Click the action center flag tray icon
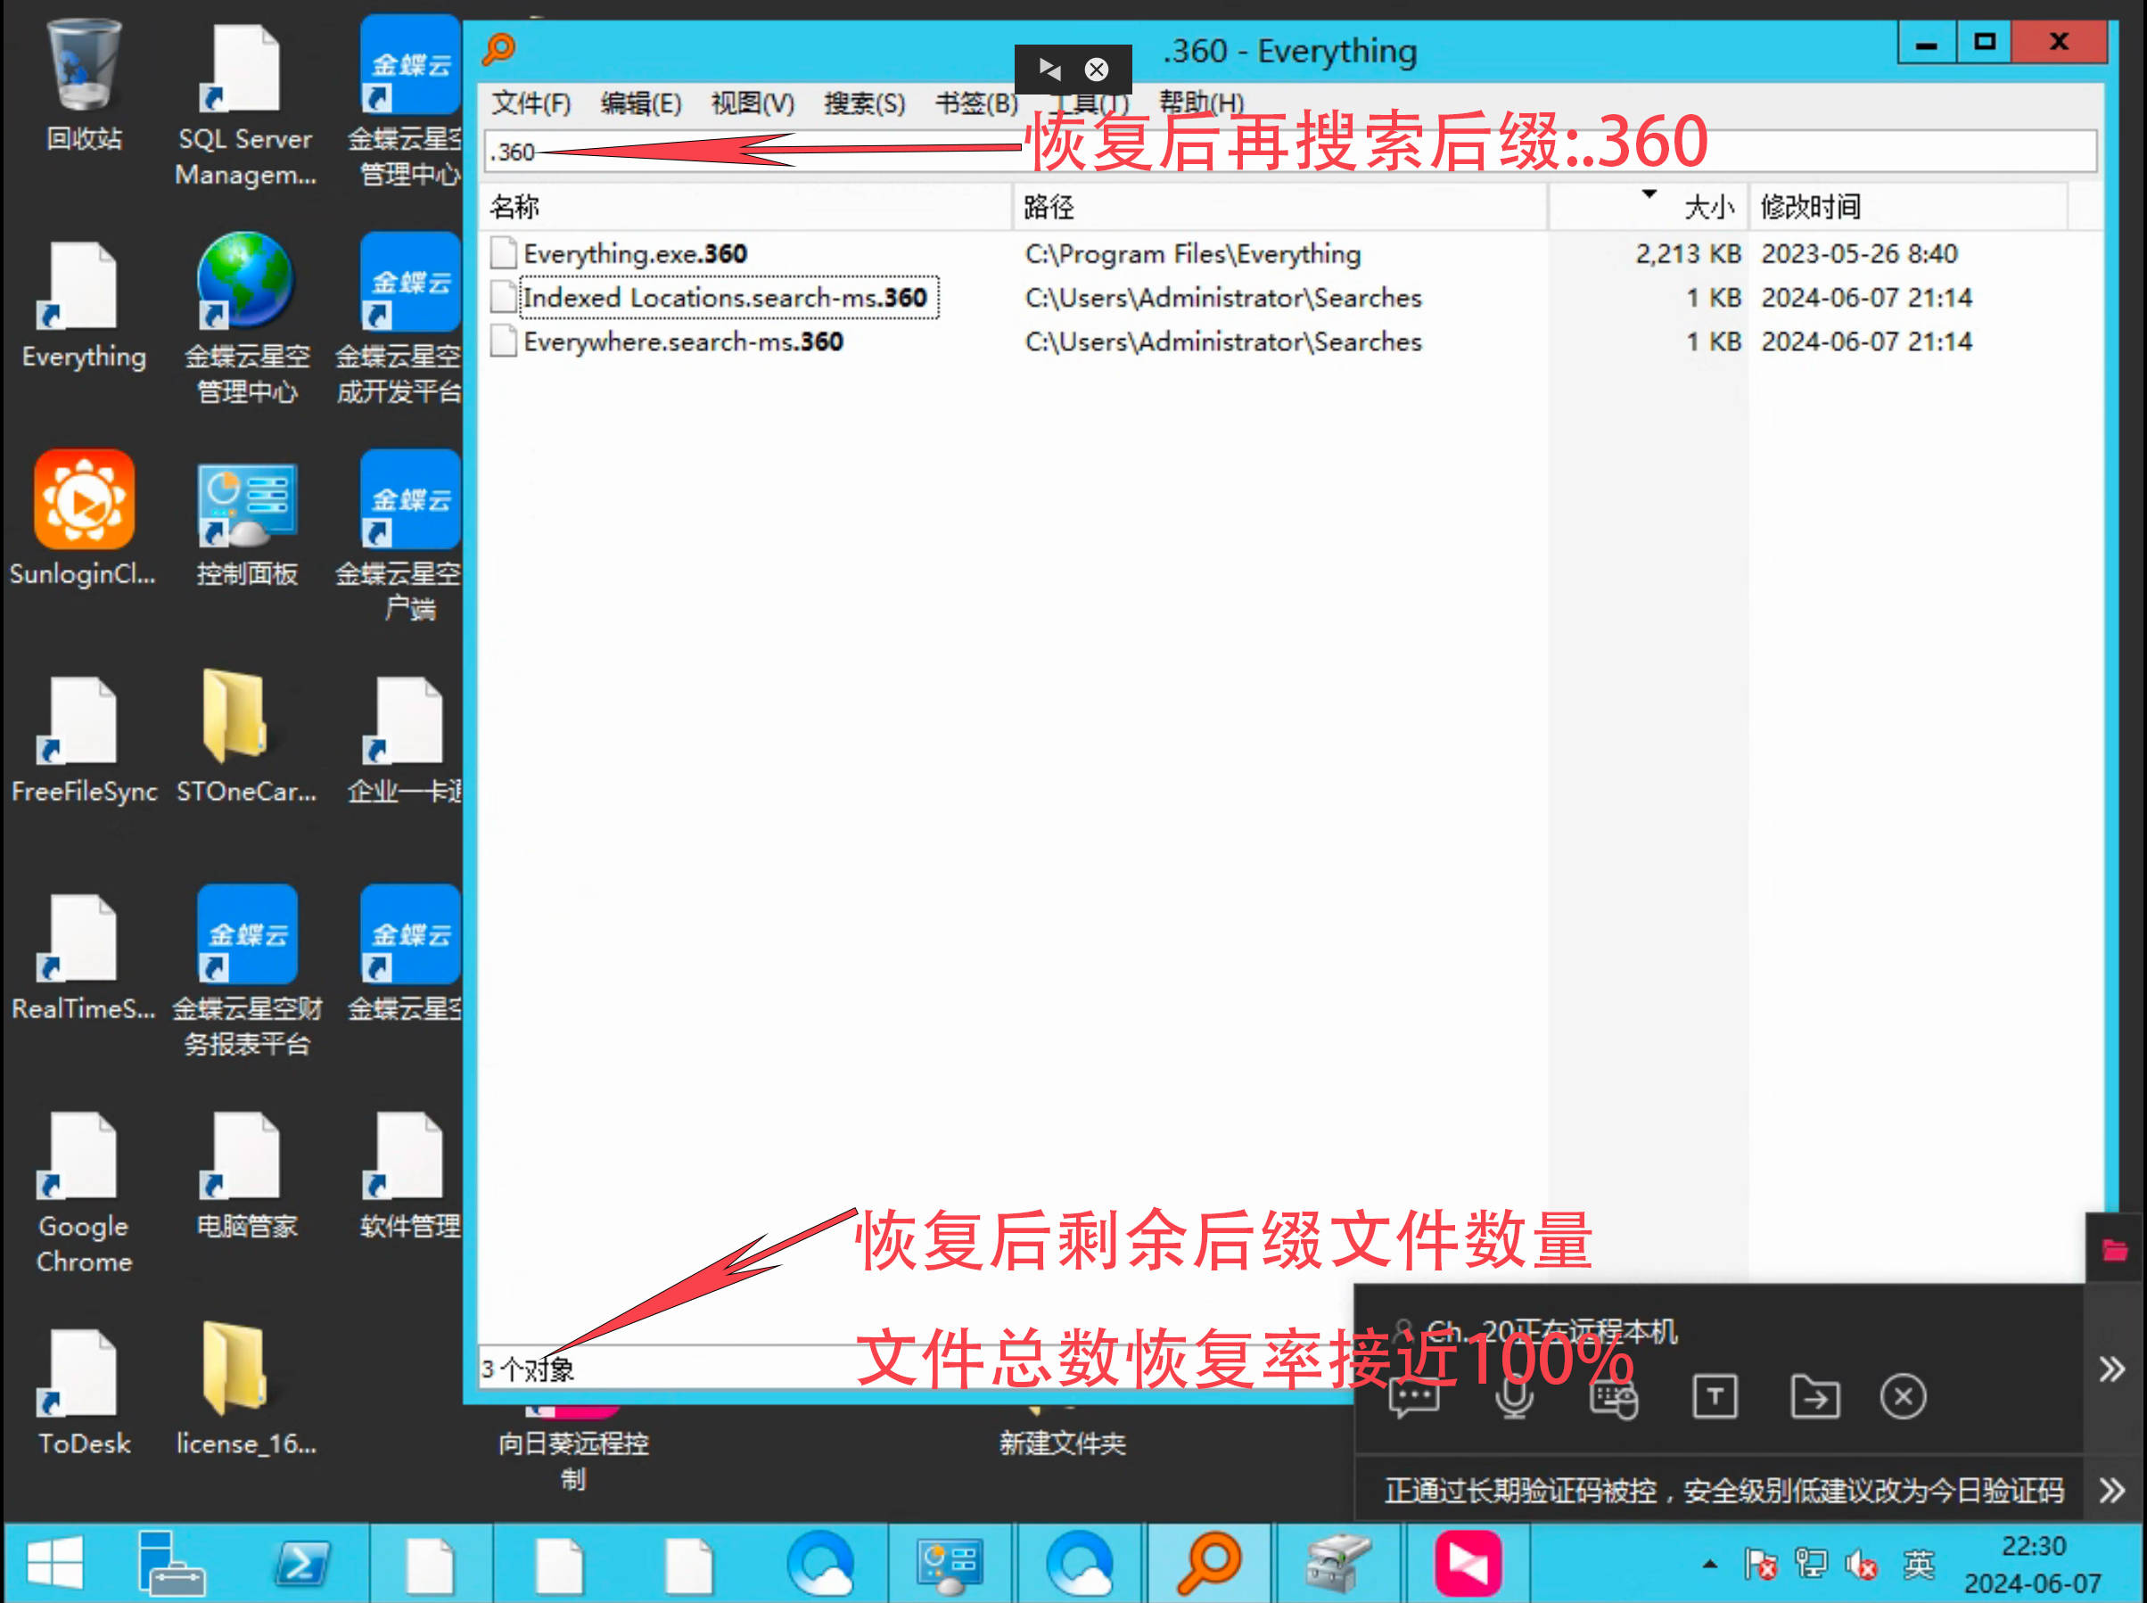 pos(1759,1564)
